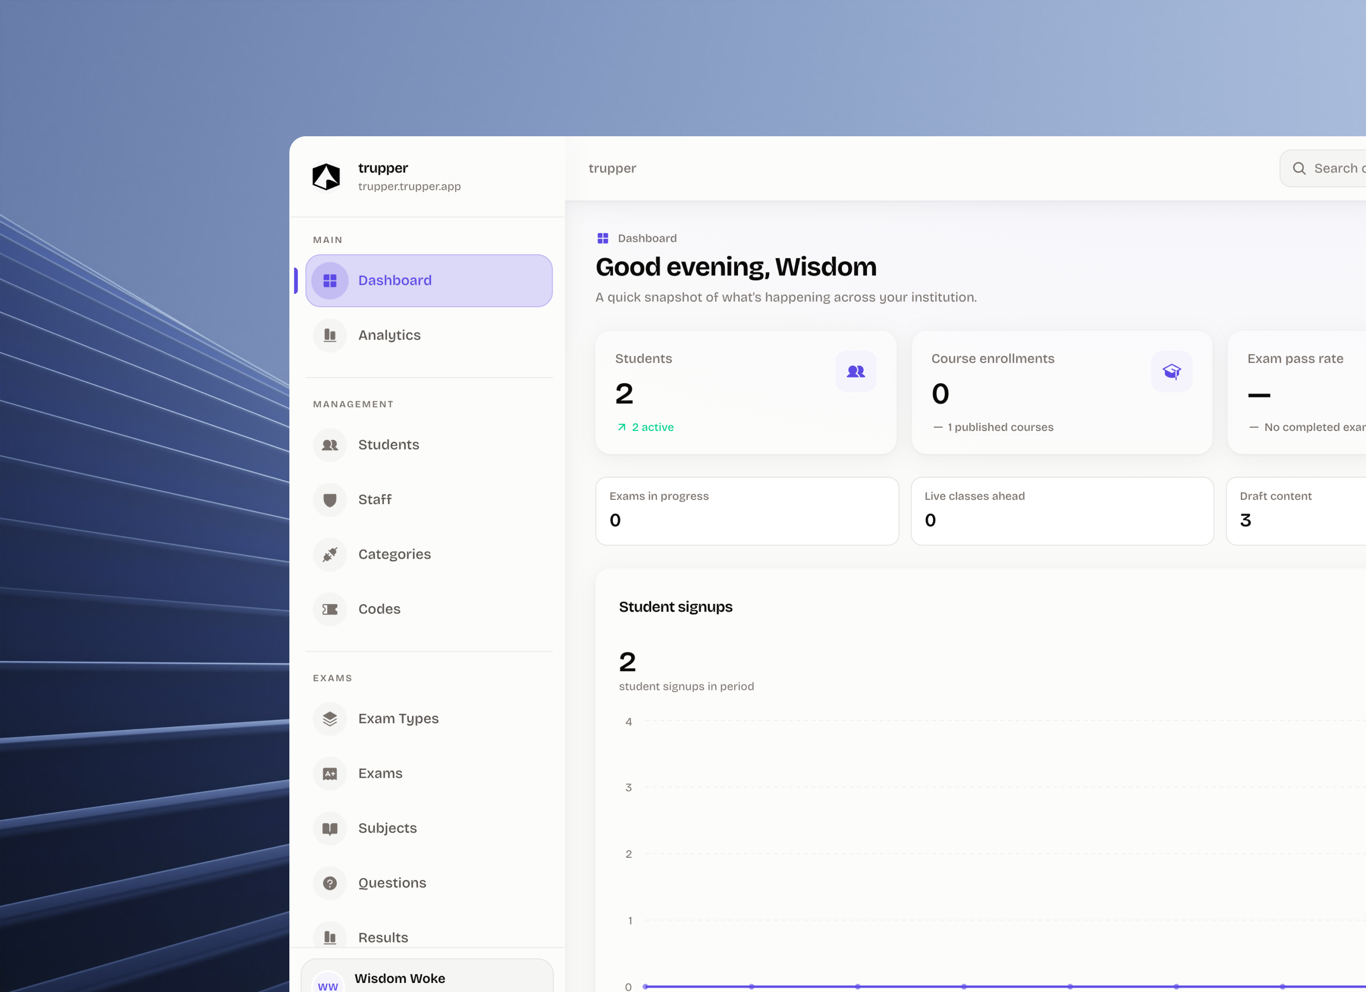Open the Dashboard menu item

429,281
